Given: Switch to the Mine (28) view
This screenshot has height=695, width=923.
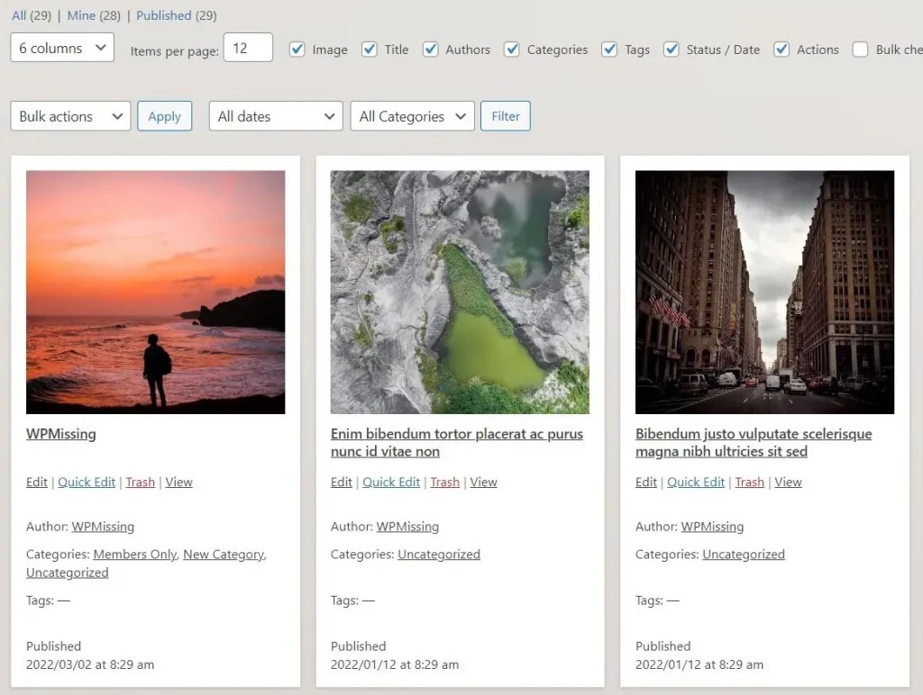Looking at the screenshot, I should 81,15.
